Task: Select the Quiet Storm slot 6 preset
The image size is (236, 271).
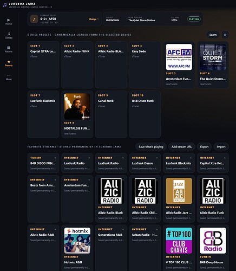Action: (x=213, y=64)
